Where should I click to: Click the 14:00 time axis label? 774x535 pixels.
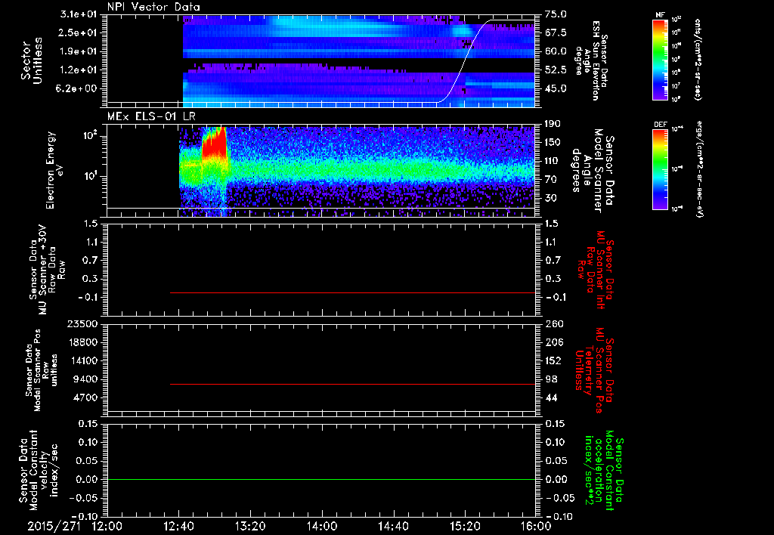(322, 526)
